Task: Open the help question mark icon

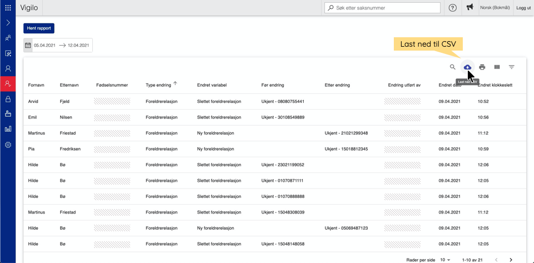Action: (453, 7)
